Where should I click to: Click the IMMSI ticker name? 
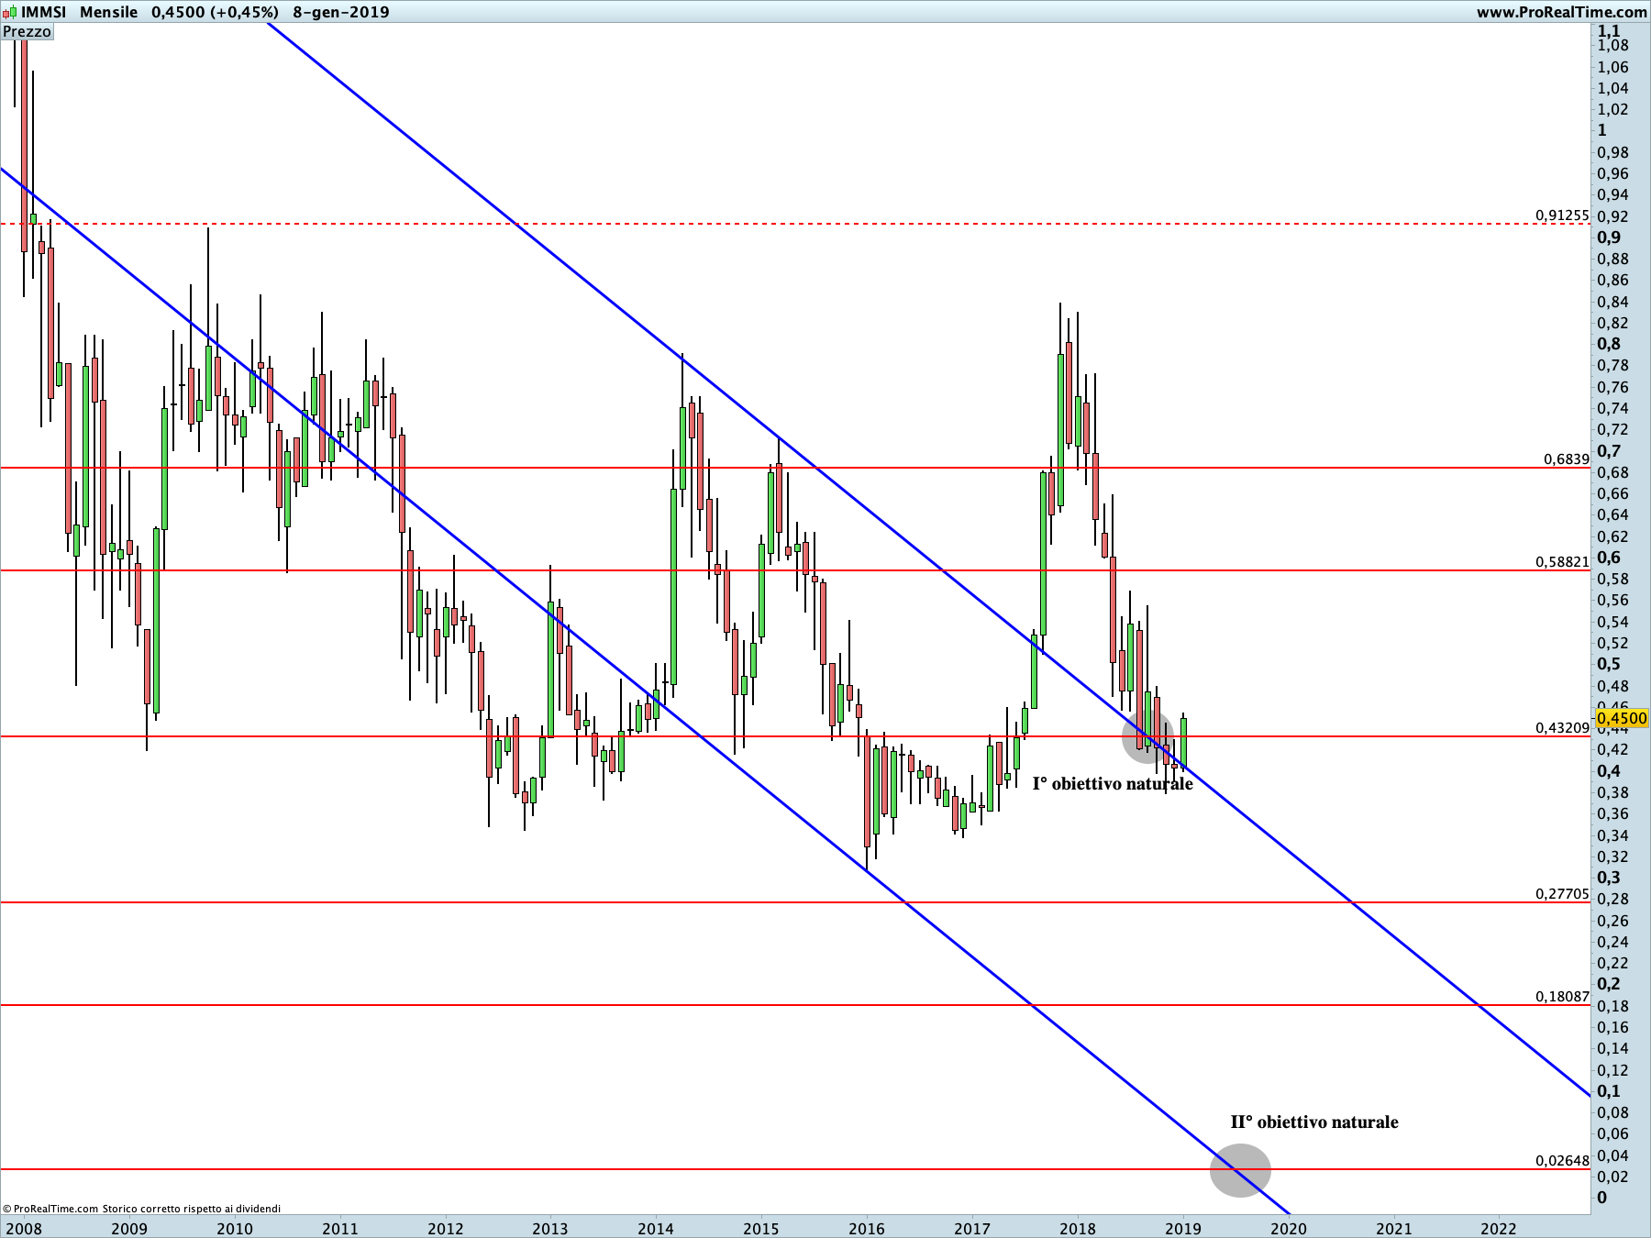click(44, 12)
